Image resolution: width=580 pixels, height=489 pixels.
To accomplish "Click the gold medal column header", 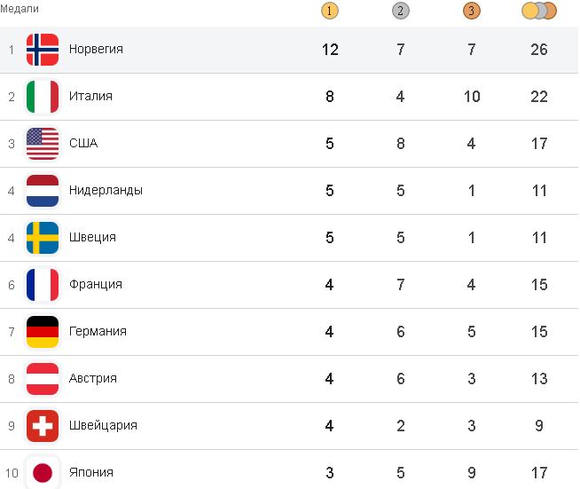I will pyautogui.click(x=330, y=12).
